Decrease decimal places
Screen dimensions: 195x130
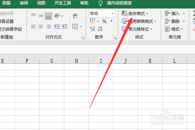[x=100, y=29]
